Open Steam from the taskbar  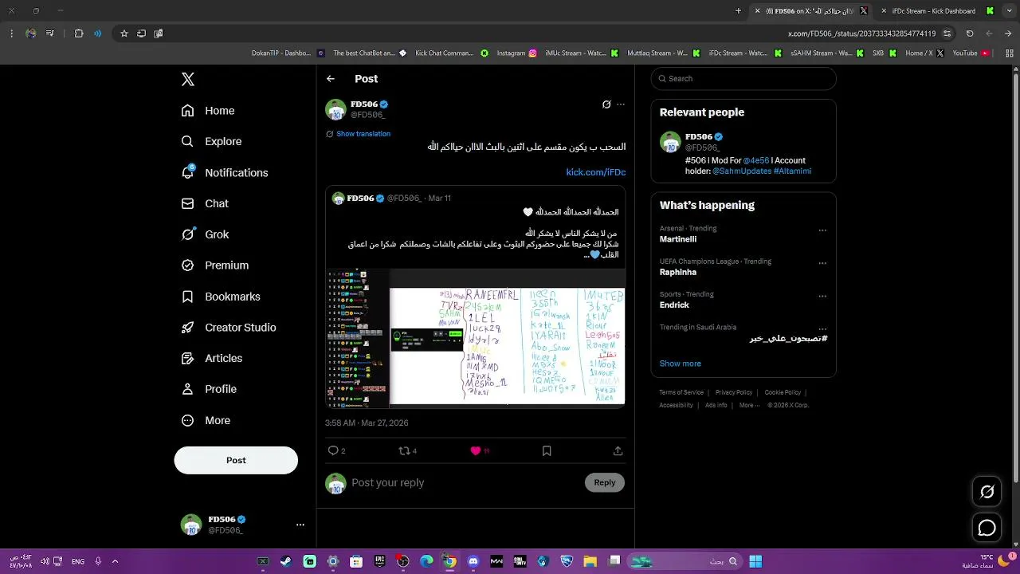pos(286,561)
